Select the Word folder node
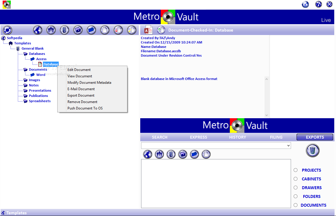This screenshot has height=216, width=336. [41, 75]
